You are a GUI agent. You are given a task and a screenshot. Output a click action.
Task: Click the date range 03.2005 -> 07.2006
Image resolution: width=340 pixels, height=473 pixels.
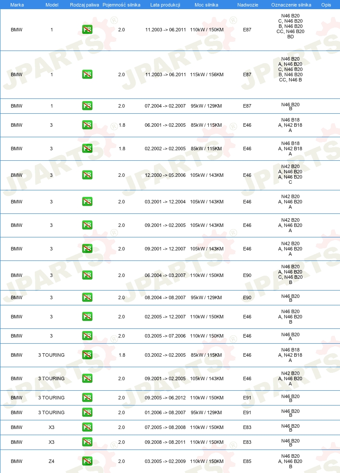[165, 336]
